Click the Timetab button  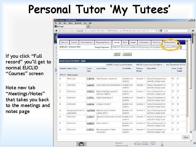coord(127,54)
